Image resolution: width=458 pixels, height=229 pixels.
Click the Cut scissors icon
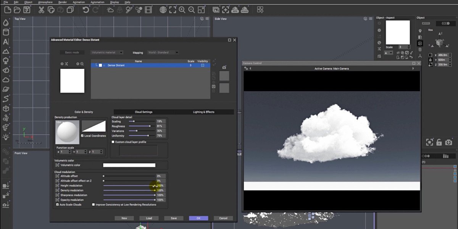tap(41, 10)
